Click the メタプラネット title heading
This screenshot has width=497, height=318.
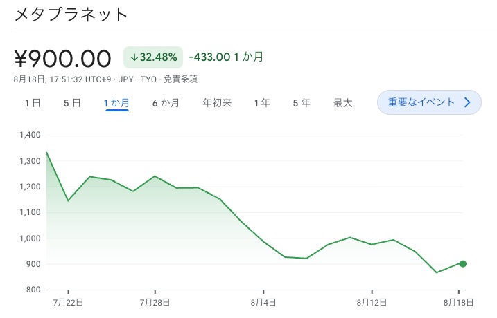coord(71,15)
